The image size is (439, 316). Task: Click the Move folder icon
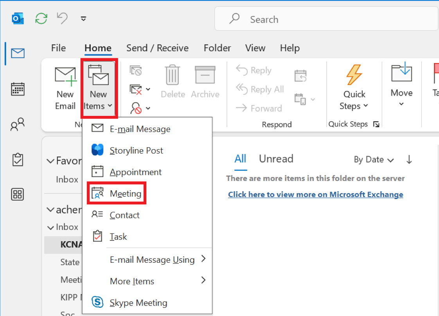point(401,73)
